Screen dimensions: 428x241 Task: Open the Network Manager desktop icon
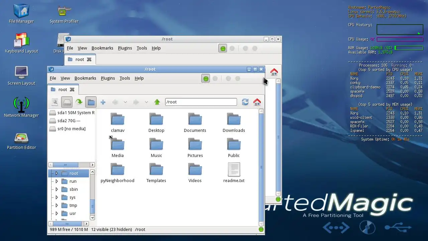(21, 107)
